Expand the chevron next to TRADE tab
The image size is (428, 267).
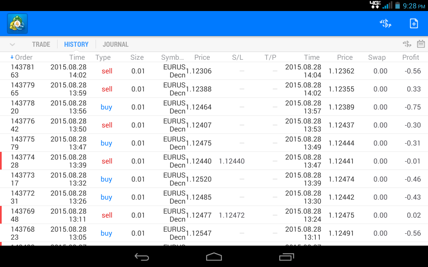(12, 44)
